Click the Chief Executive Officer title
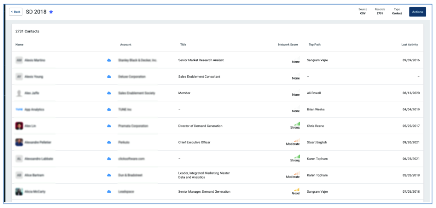 pos(194,142)
